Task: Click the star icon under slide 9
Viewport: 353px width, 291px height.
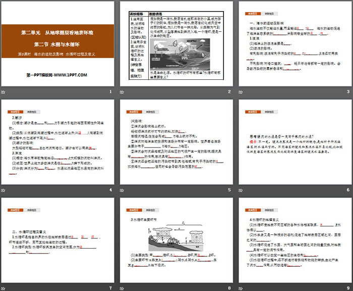Action: 241,288
